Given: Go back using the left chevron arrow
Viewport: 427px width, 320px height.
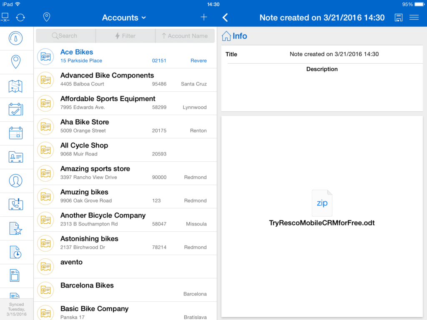Looking at the screenshot, I should 225,17.
